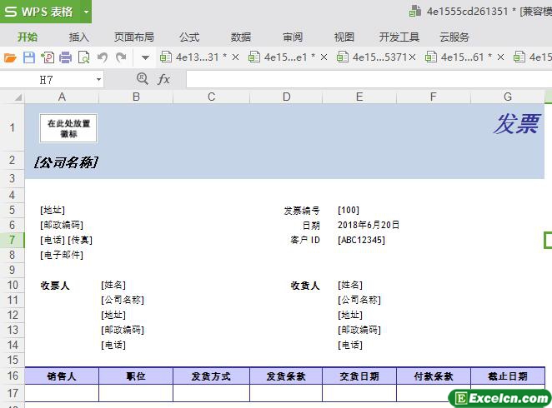Click the logo placeholder box 在此处放置徽标
This screenshot has height=408, width=552.
(x=68, y=128)
